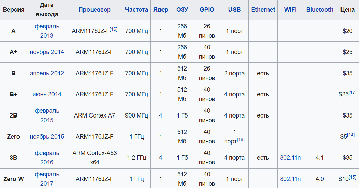Click the Частота header link
This screenshot has height=188, width=359.
(x=136, y=10)
